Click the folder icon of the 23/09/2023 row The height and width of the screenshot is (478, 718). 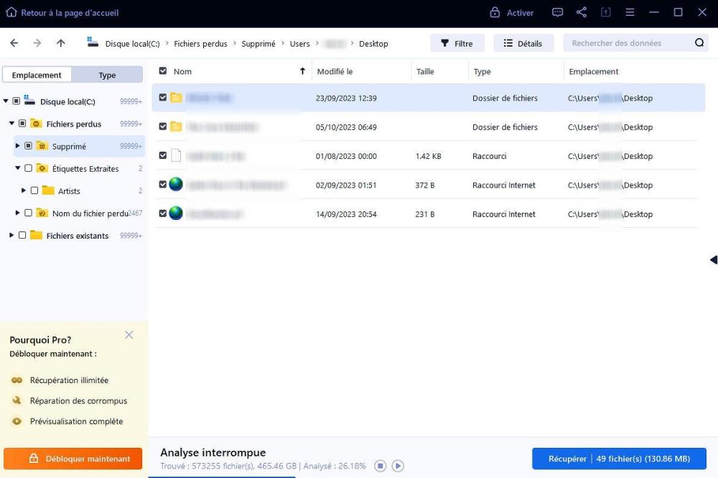176,98
